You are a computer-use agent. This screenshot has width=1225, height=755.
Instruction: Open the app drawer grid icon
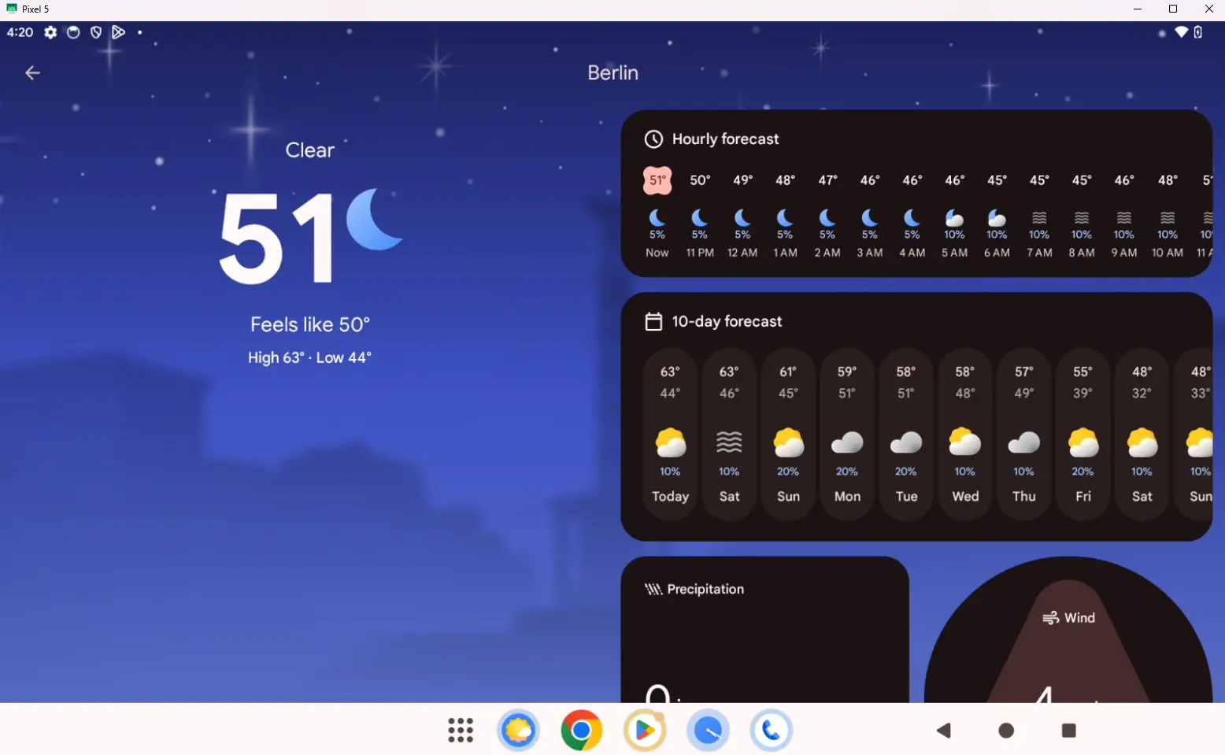click(461, 731)
